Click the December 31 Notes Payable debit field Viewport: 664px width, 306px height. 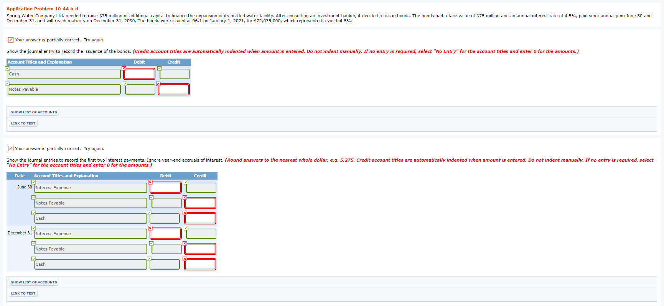click(x=166, y=249)
